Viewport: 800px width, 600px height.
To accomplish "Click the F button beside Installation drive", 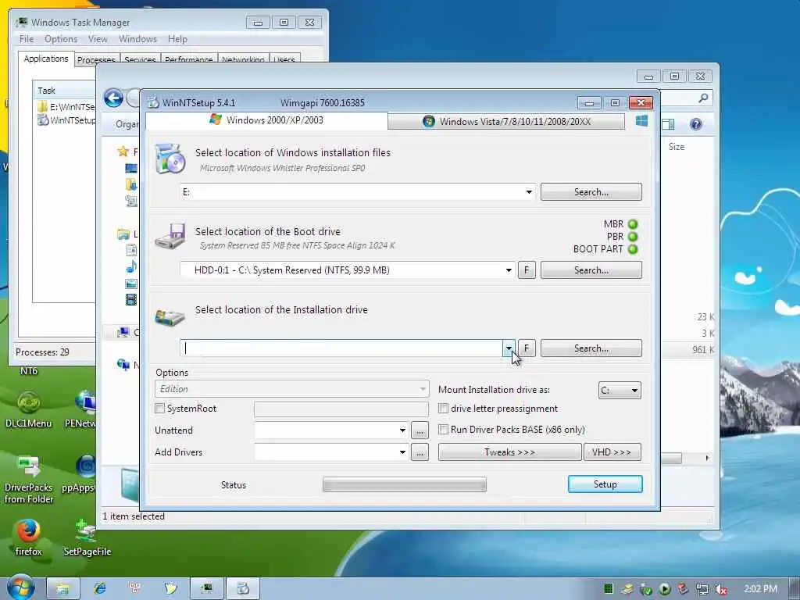I will [527, 348].
